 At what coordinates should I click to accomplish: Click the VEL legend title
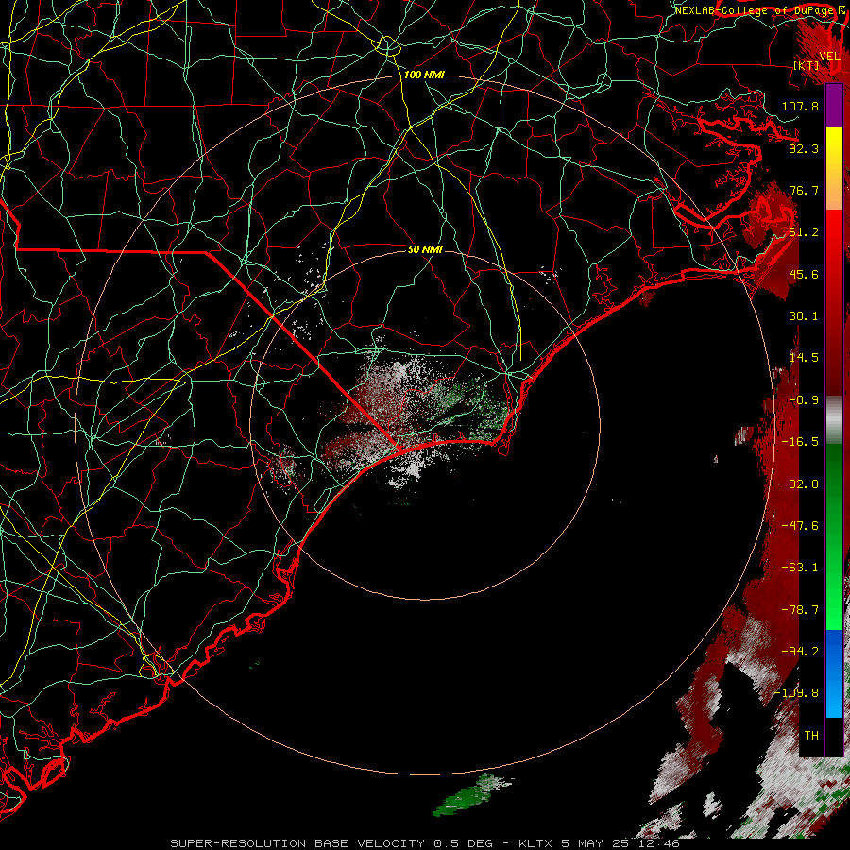829,57
